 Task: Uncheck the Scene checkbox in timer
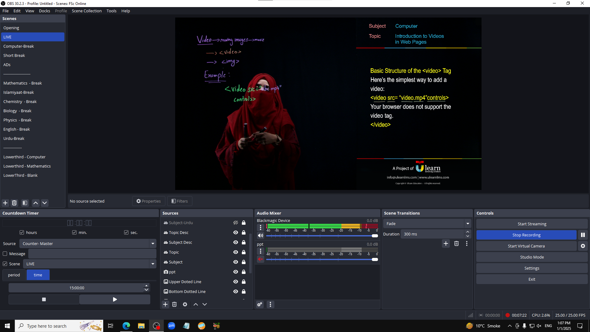pyautogui.click(x=5, y=264)
